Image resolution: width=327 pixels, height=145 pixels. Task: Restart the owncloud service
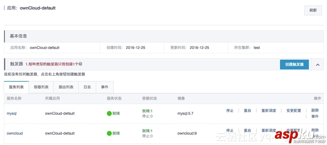pos(247,131)
